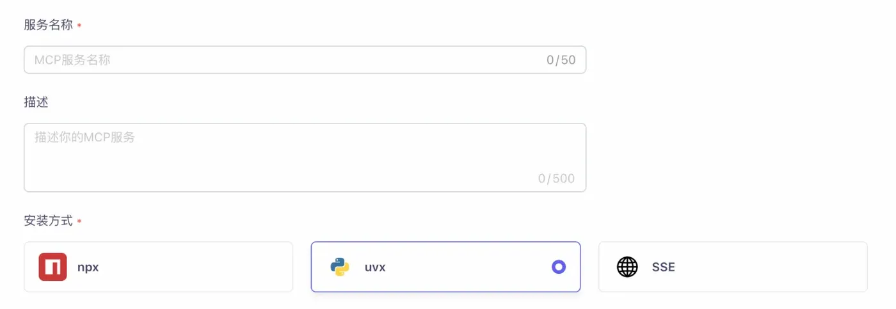Click the selected radio indicator on uvx
This screenshot has height=309, width=896.
[559, 267]
